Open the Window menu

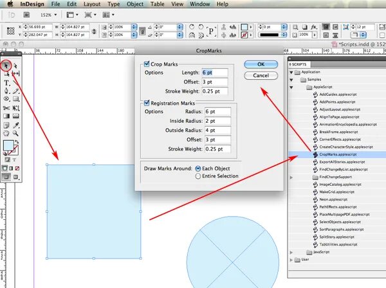tap(199, 4)
